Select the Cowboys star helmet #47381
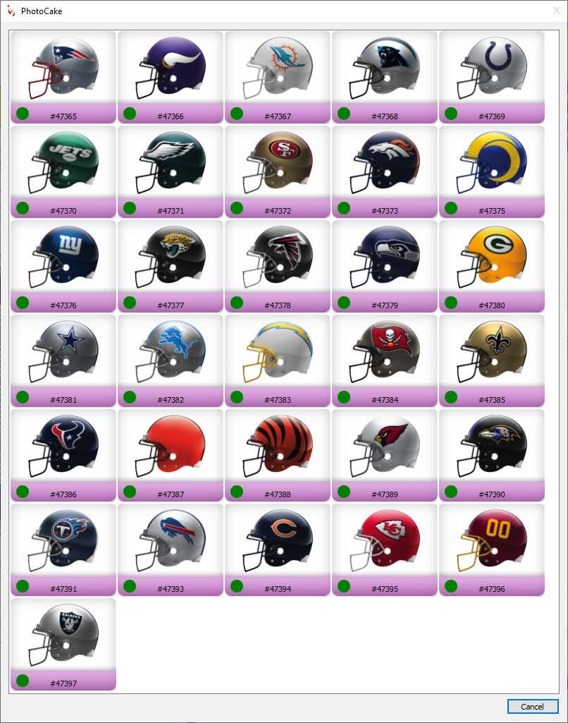 point(63,352)
